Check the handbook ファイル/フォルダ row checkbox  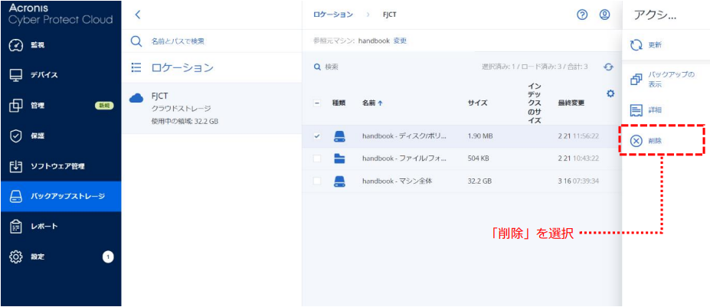click(317, 158)
